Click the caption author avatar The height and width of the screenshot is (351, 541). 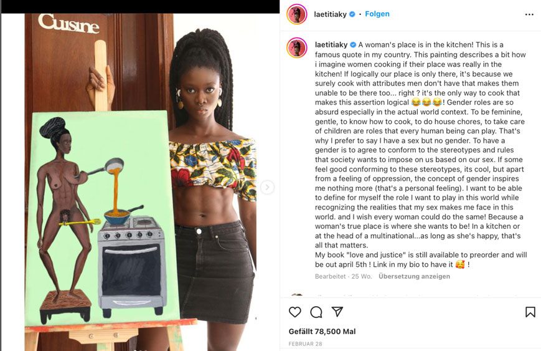pos(297,47)
